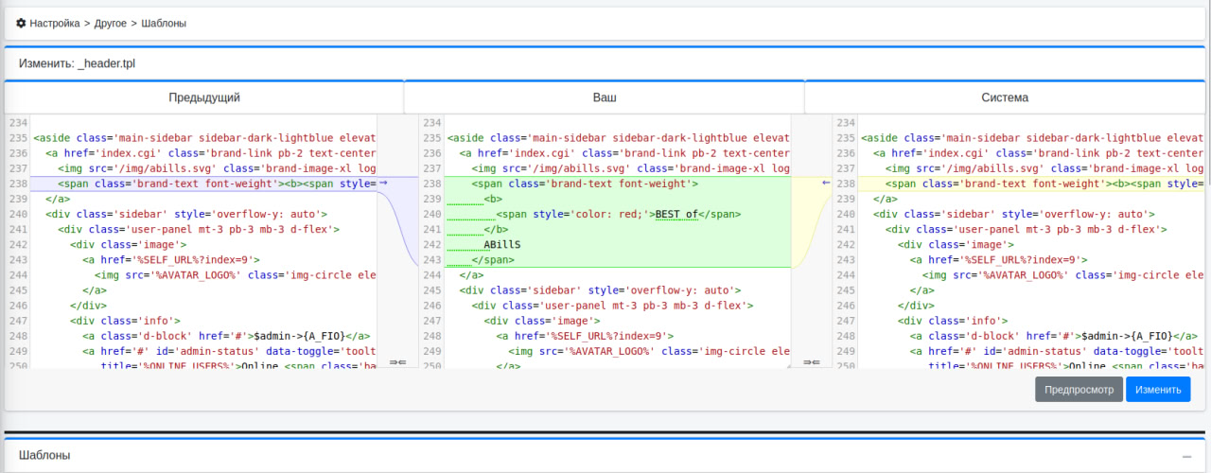Image resolution: width=1211 pixels, height=473 pixels.
Task: Toggle scroll lock between the Предыдущий and Ваш editors
Action: point(397,361)
